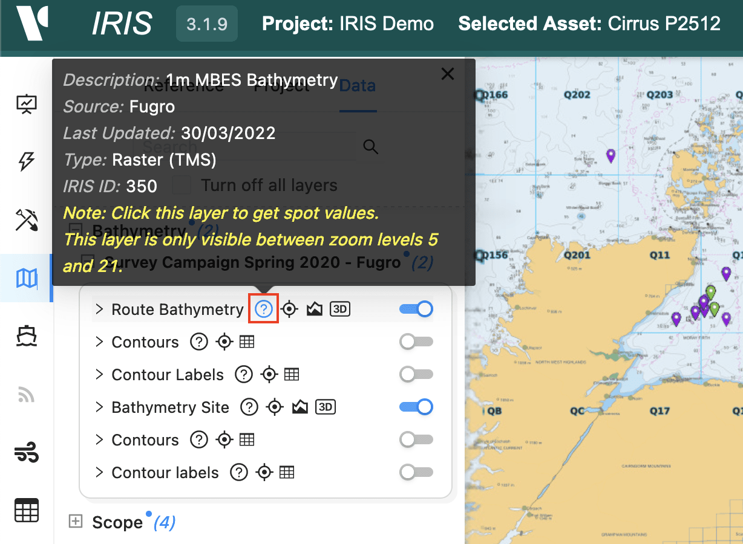Click the QC map grid label
Viewport: 743px width, 544px height.
[x=577, y=411]
